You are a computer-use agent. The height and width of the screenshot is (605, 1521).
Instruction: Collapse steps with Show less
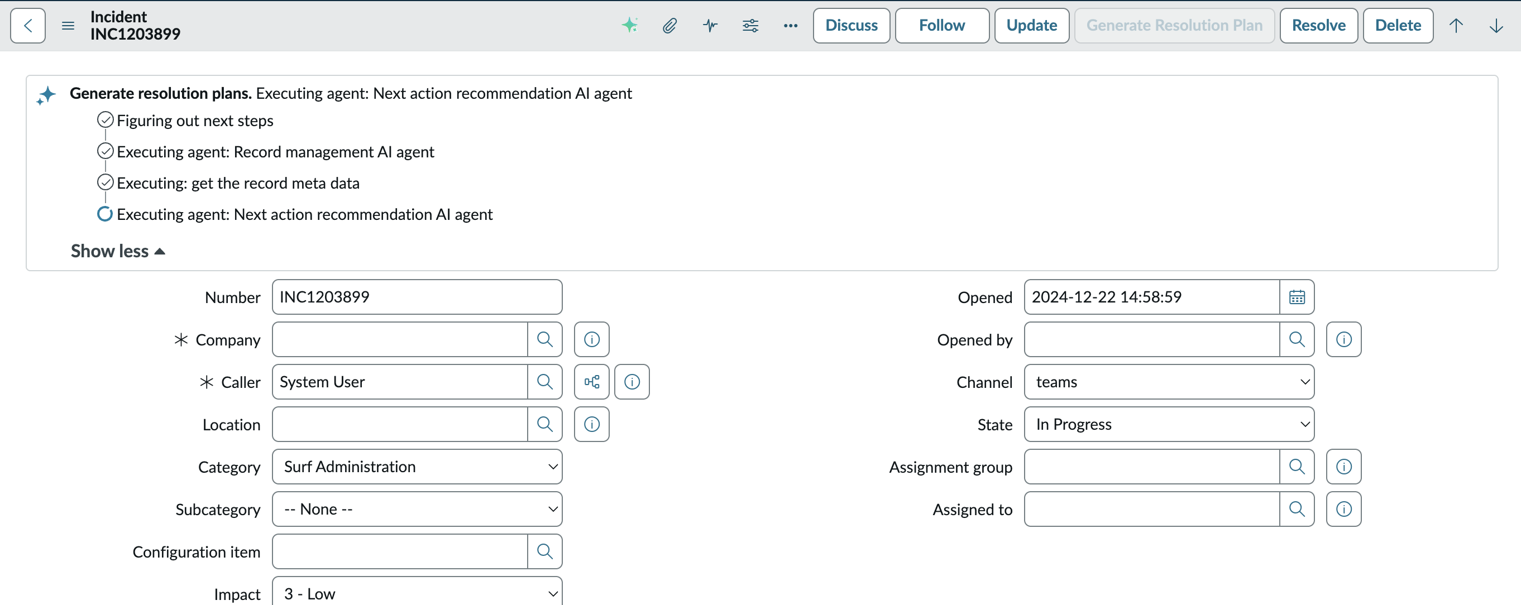[117, 252]
